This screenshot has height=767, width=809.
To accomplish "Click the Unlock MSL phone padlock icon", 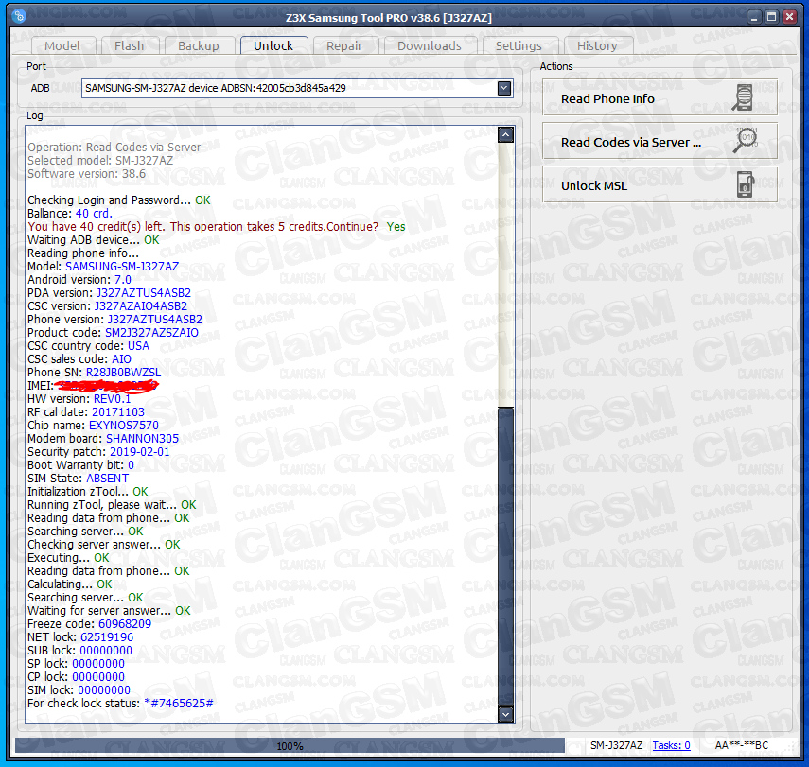I will [x=745, y=184].
